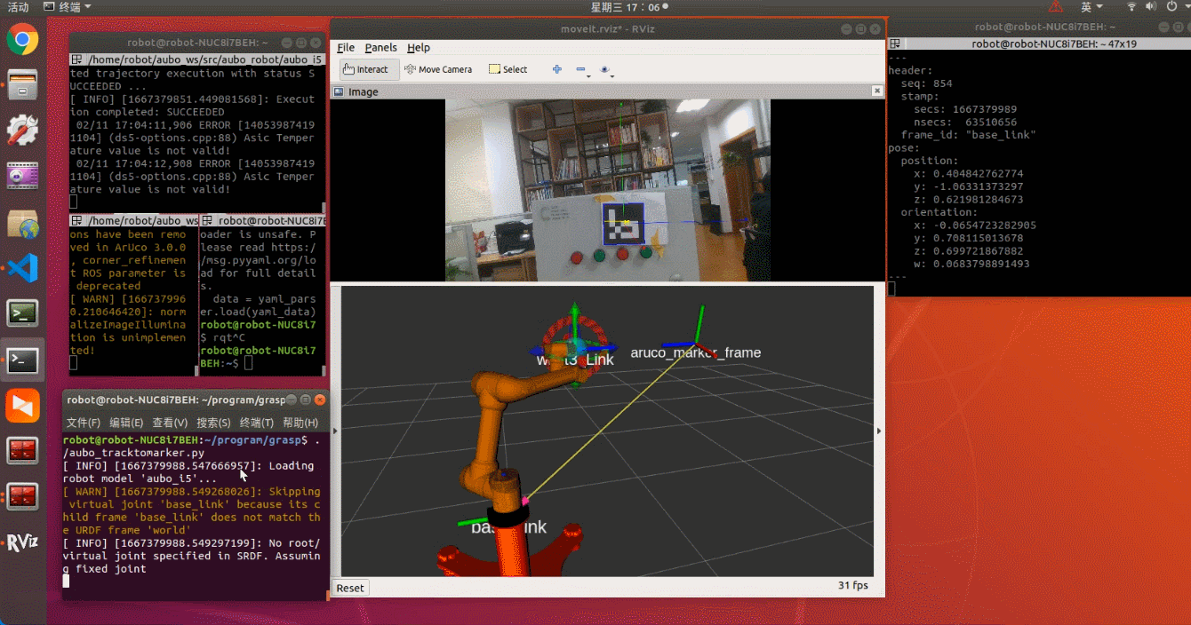Image resolution: width=1191 pixels, height=625 pixels.
Task: Open the purple screen recorder dock icon
Action: (22, 176)
